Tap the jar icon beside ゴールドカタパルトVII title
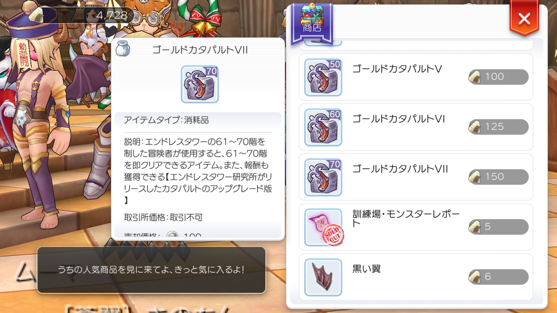 123,49
